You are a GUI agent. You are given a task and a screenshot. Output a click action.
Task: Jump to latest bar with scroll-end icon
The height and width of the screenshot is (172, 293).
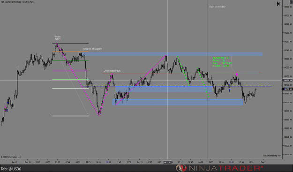coord(278,4)
